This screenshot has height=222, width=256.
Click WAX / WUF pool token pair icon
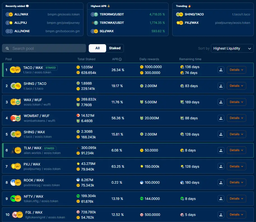[16, 102]
